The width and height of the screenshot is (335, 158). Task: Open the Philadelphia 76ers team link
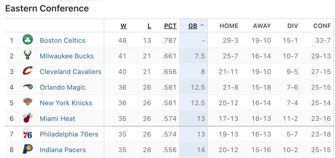click(69, 134)
